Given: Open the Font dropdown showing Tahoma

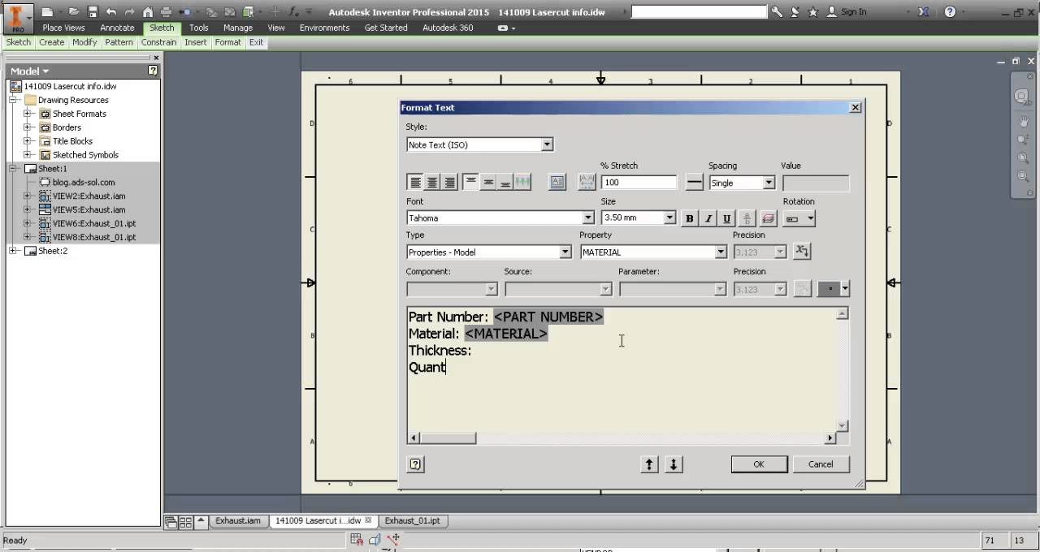Looking at the screenshot, I should click(588, 218).
